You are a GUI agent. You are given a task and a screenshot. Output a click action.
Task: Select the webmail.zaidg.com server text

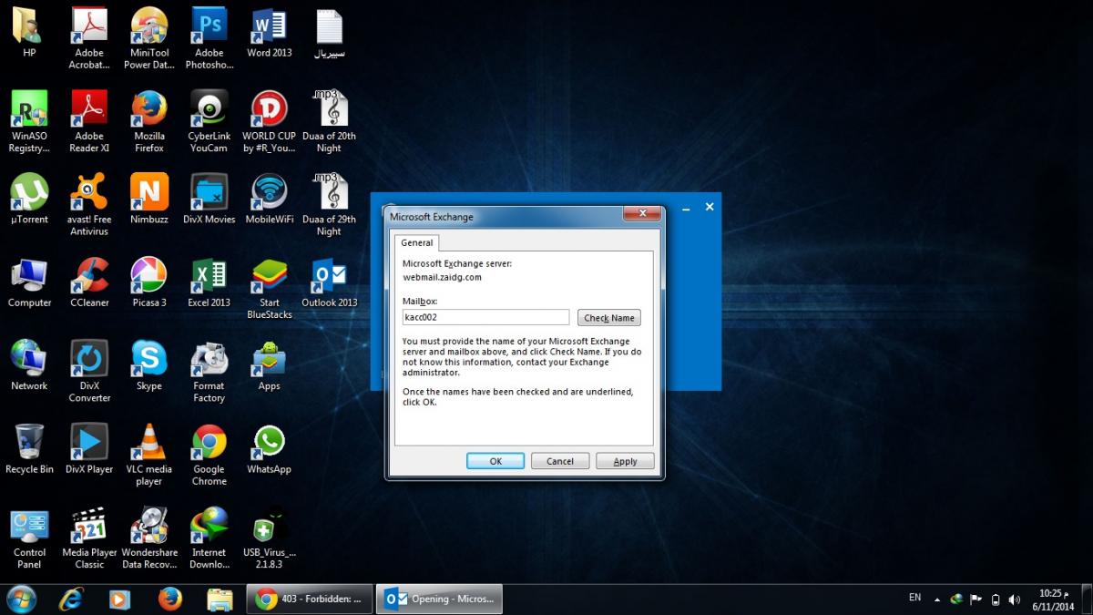coord(443,277)
